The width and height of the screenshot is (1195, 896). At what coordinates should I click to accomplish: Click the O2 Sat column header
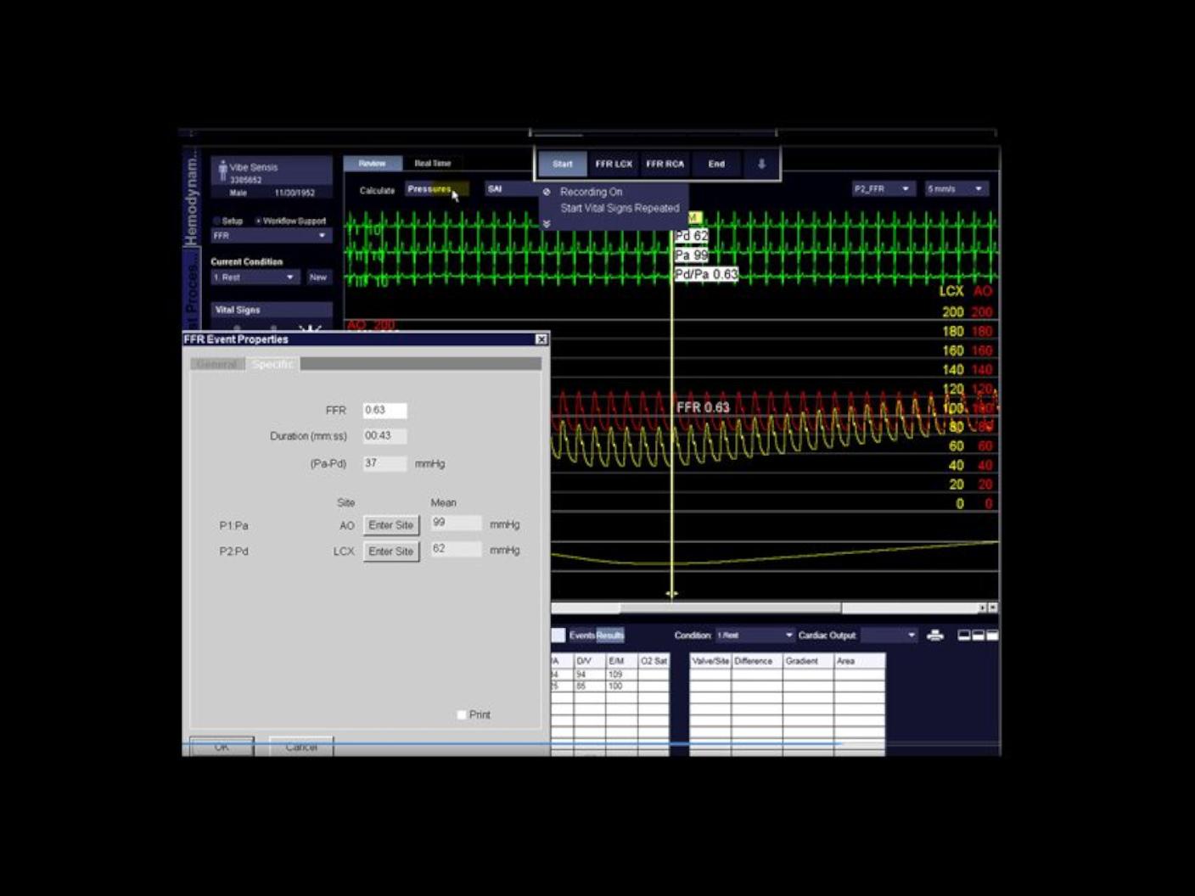coord(654,661)
